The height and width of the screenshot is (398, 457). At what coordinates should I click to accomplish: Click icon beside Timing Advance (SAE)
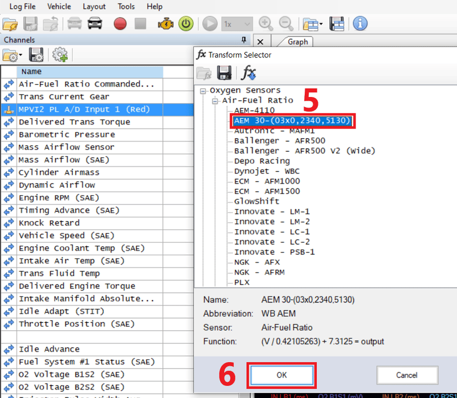coord(9,210)
